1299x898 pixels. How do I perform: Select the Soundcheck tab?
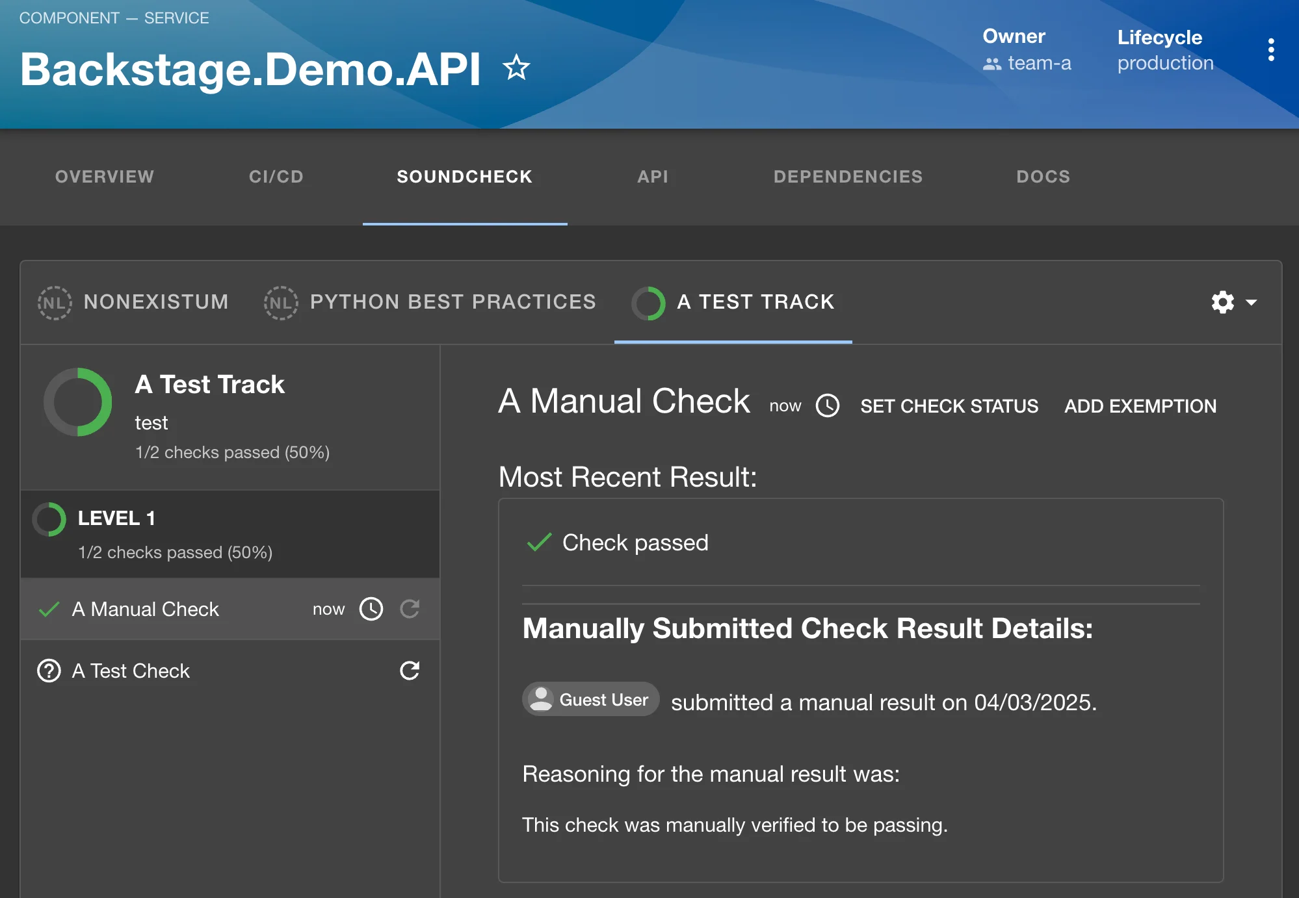coord(465,177)
